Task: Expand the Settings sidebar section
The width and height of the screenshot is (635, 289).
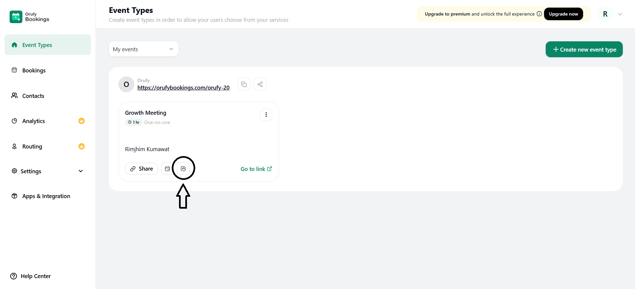Action: point(80,171)
